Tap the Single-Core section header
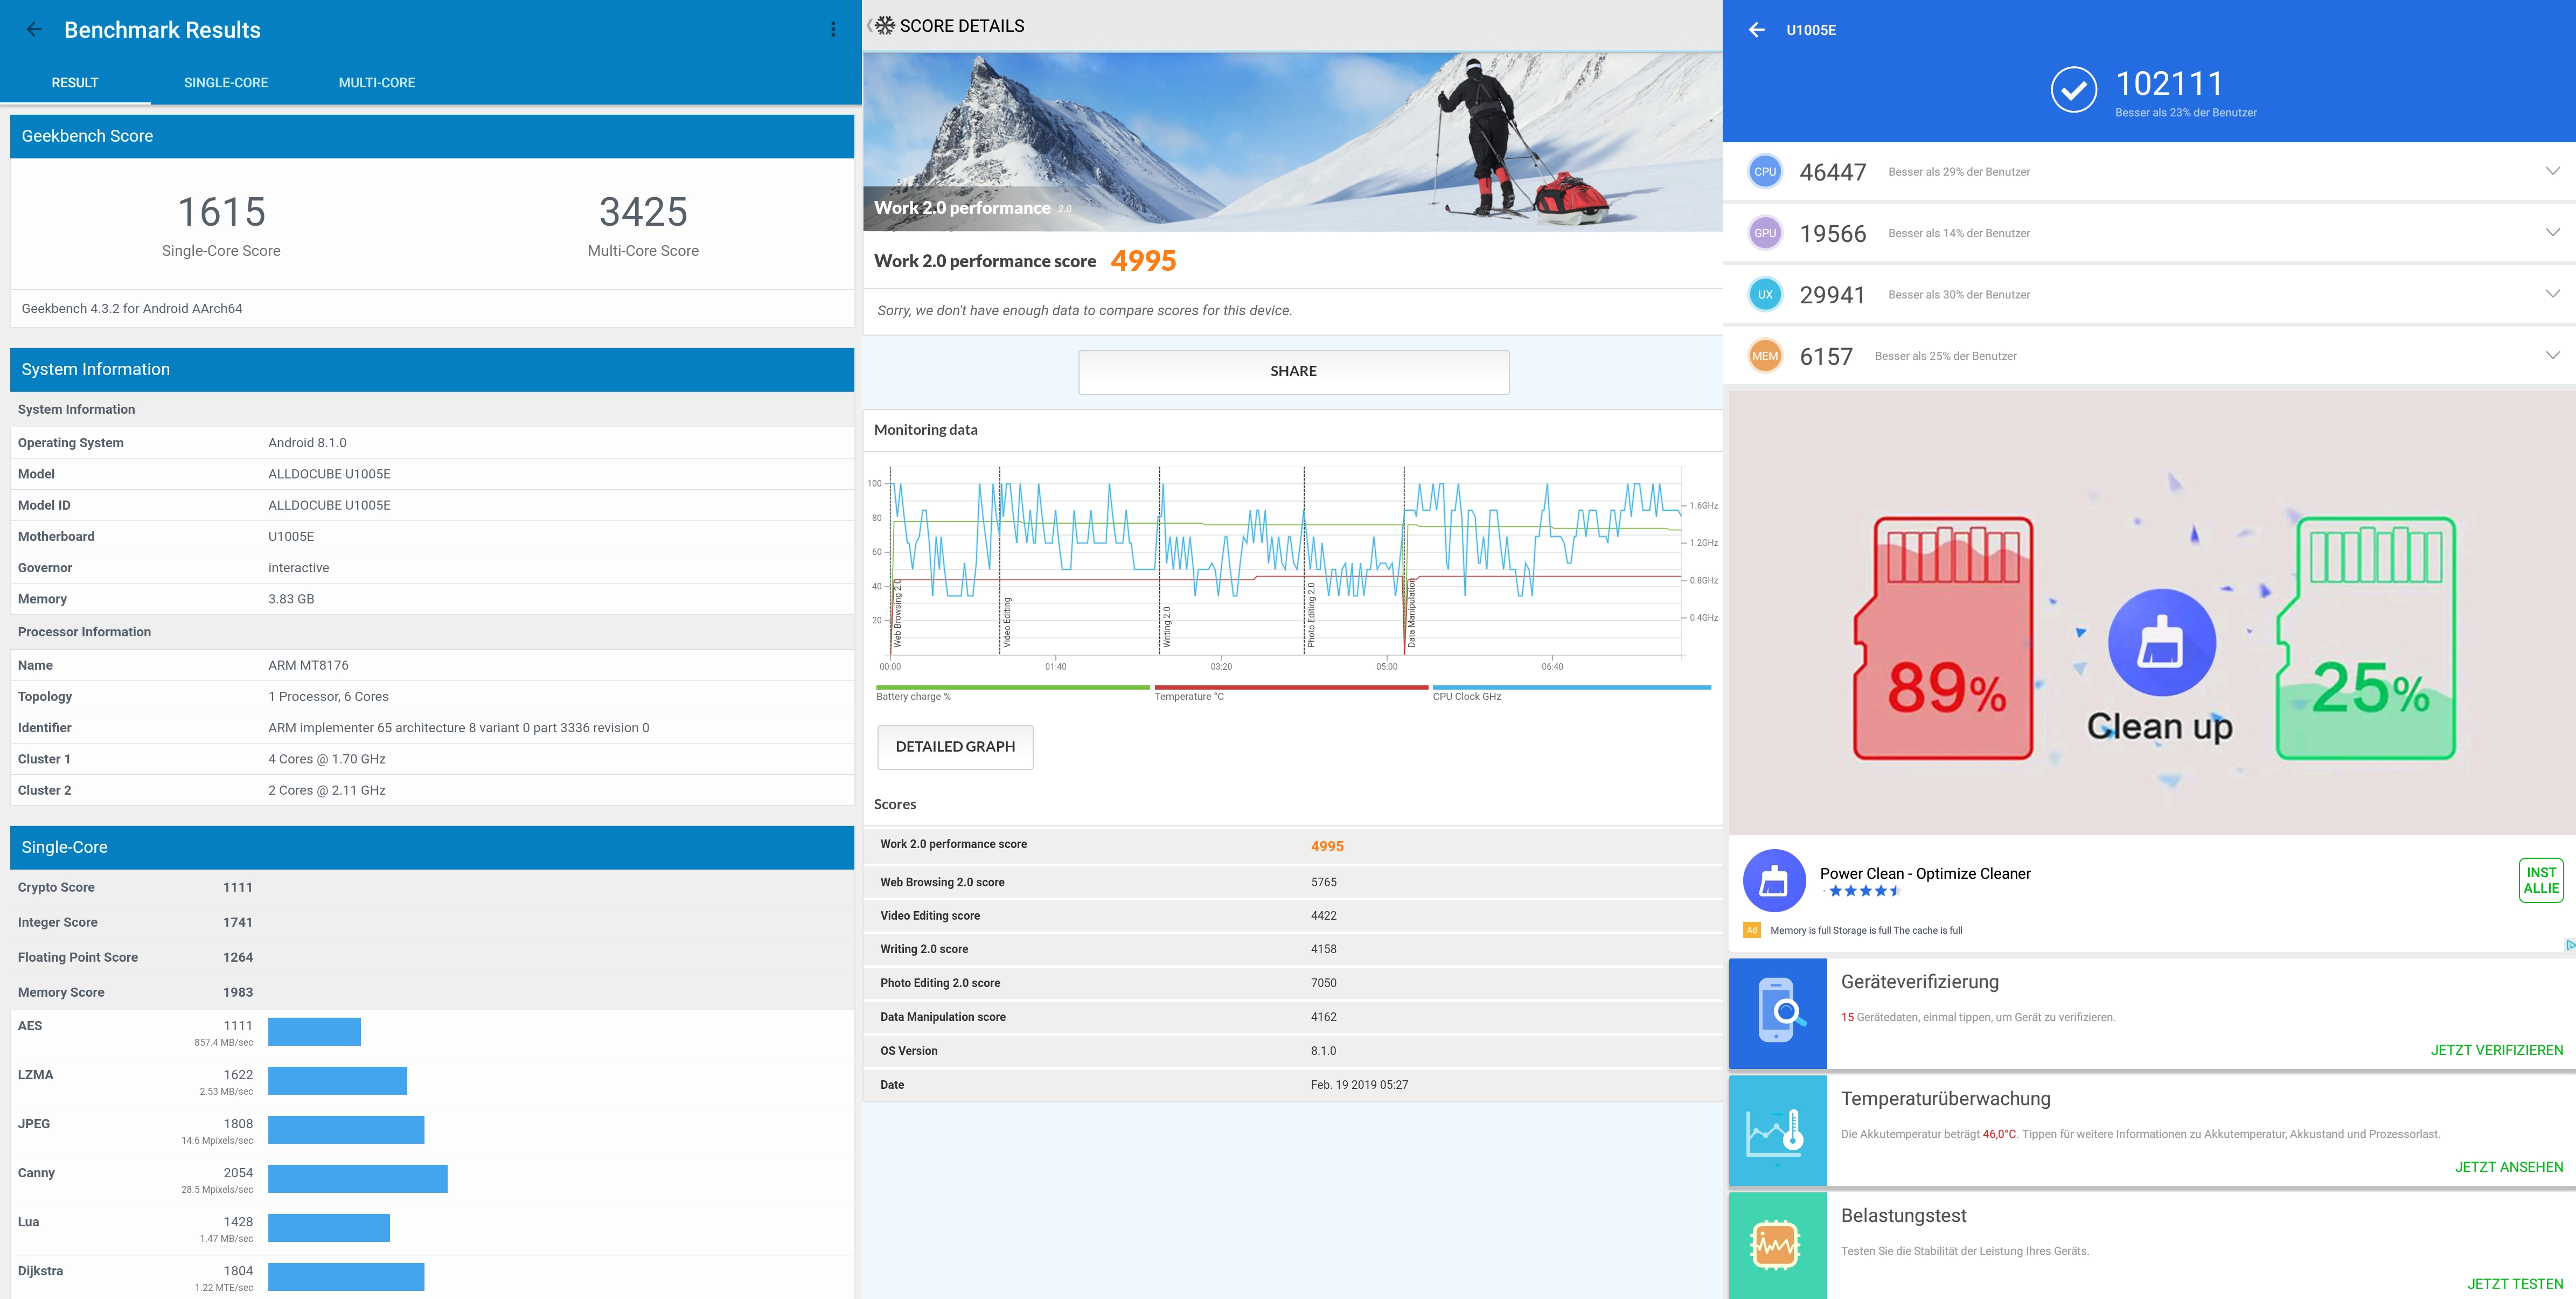This screenshot has height=1299, width=2576. tap(432, 847)
